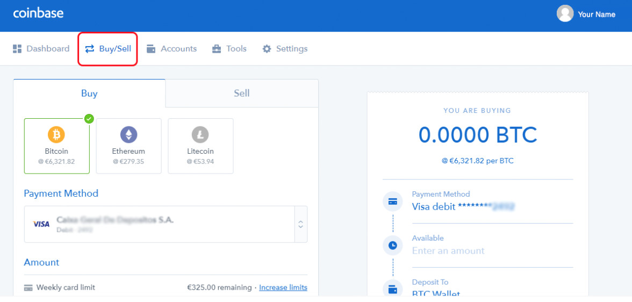Click the VISA card logo
The height and width of the screenshot is (302, 632).
point(41,224)
